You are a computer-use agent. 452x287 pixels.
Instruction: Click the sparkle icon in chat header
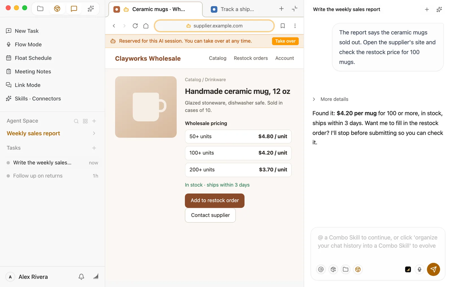pos(439,10)
